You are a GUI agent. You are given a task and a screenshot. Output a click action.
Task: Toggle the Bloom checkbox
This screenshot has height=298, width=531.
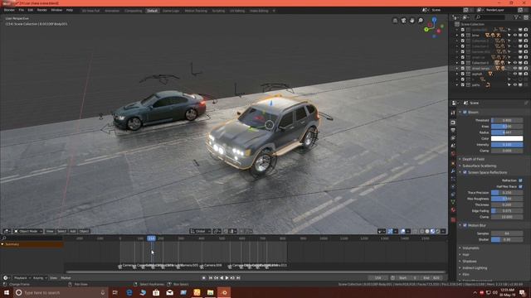[465, 113]
